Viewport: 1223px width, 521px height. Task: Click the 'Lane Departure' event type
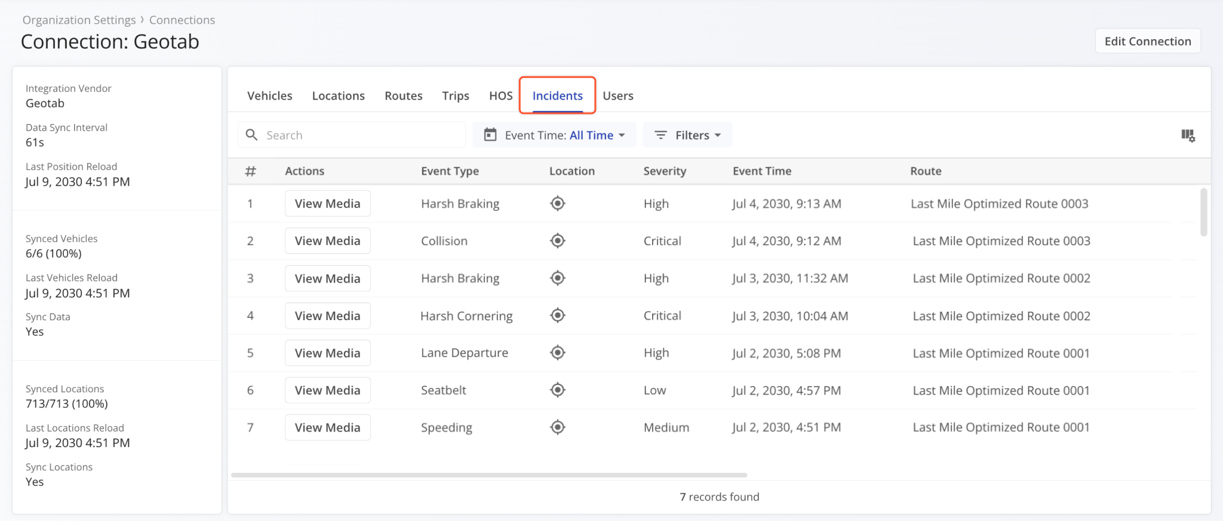[465, 353]
